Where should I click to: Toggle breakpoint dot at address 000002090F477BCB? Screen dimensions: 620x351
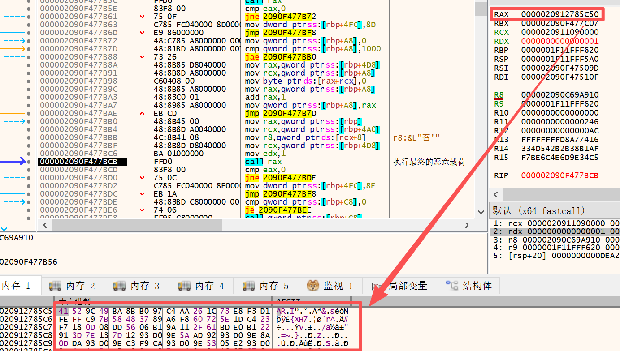(29, 162)
